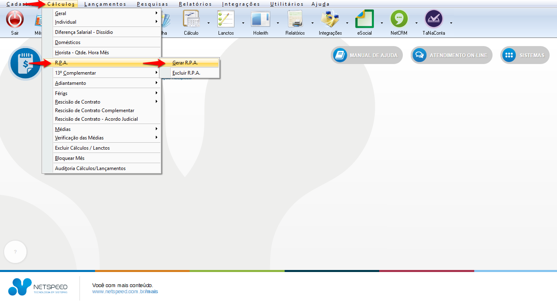Open the dropdown arrow next to TaNaConta
557x303 pixels.
click(x=451, y=23)
